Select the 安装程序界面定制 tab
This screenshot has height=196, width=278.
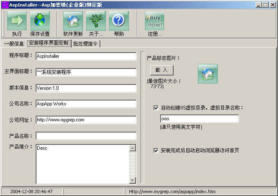coord(49,43)
